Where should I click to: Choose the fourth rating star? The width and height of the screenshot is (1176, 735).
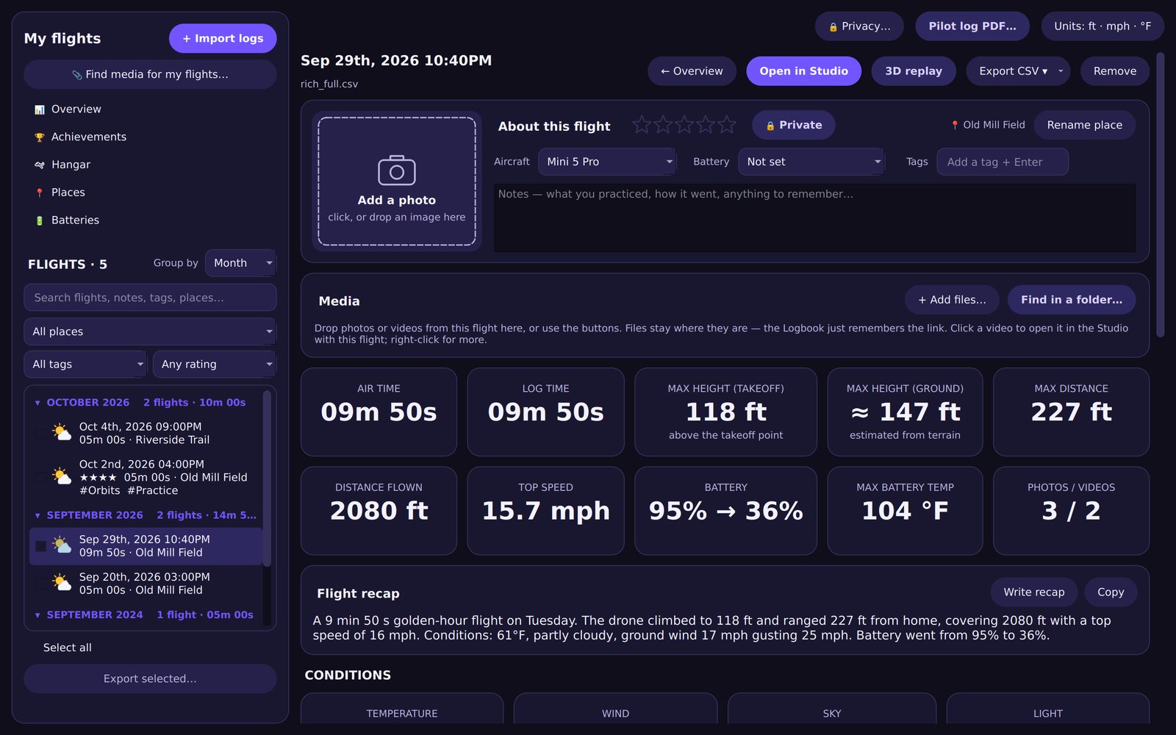[x=706, y=124]
